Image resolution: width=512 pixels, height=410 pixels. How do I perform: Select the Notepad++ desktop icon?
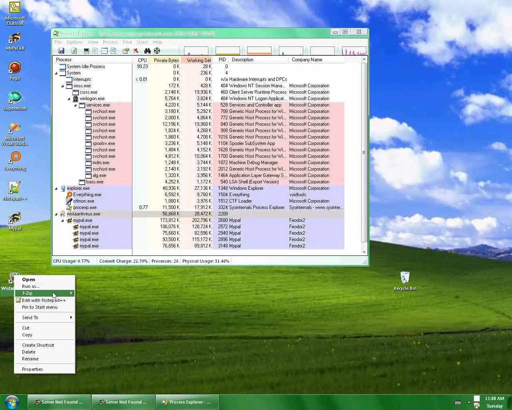(15, 191)
